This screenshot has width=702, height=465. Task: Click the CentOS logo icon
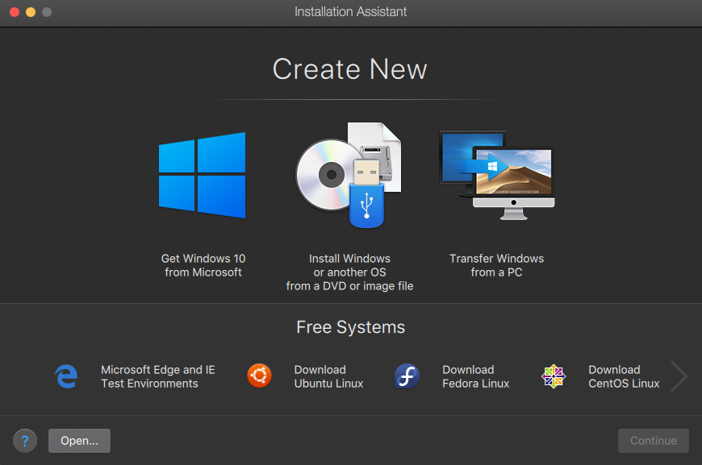[x=554, y=376]
